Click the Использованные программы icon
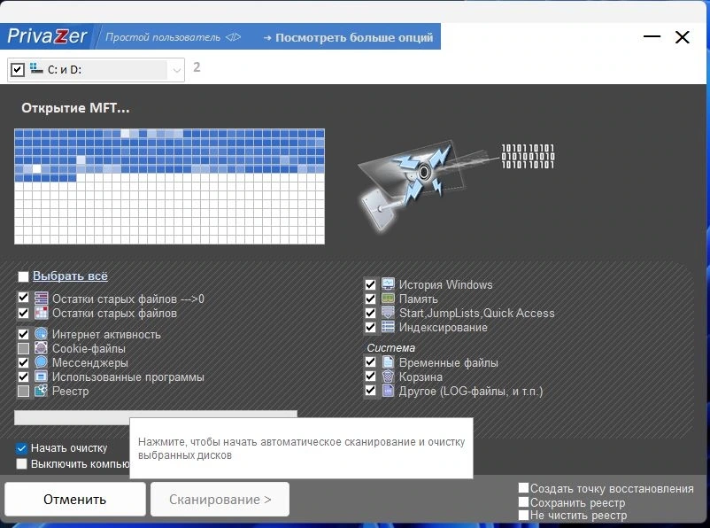The image size is (710, 528). tap(42, 377)
